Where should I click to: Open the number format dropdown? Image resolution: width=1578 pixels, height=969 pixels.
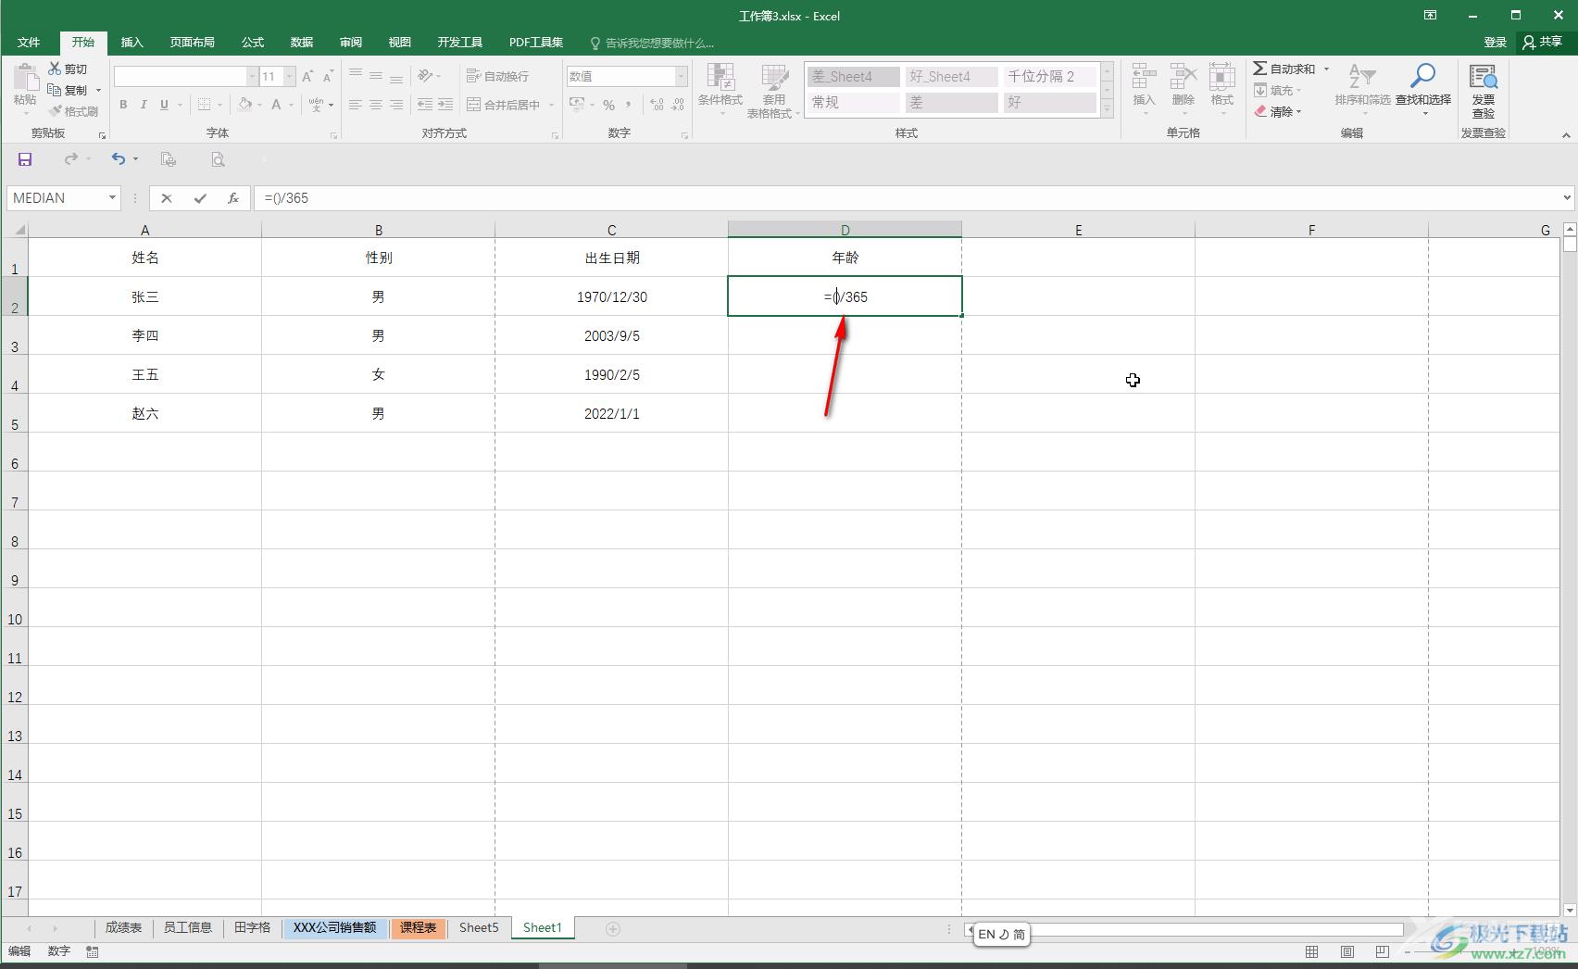[682, 76]
